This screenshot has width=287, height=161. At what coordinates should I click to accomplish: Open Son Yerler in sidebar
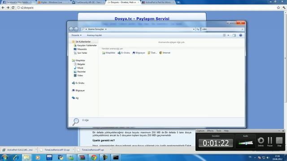tap(80, 53)
